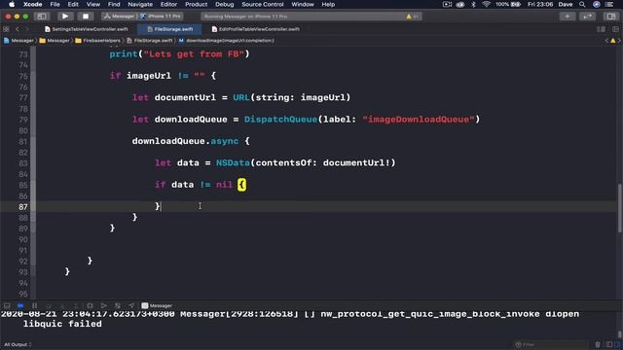Toggle the inspectors panel button at top right
The height and width of the screenshot is (350, 623).
pos(611,17)
